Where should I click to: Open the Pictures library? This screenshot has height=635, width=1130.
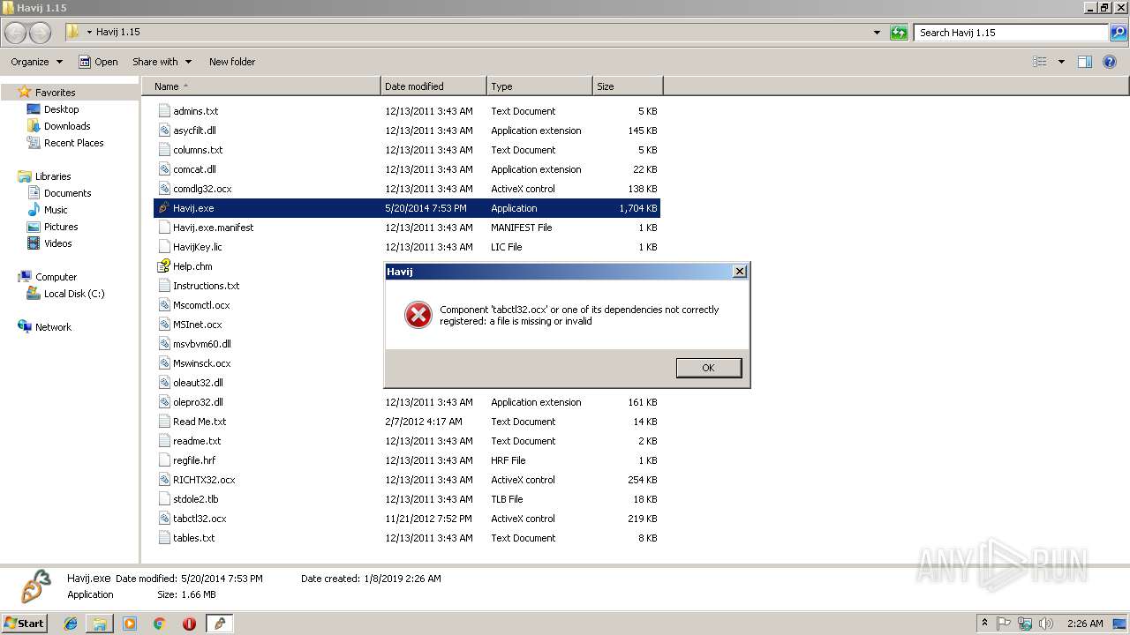[x=61, y=227]
